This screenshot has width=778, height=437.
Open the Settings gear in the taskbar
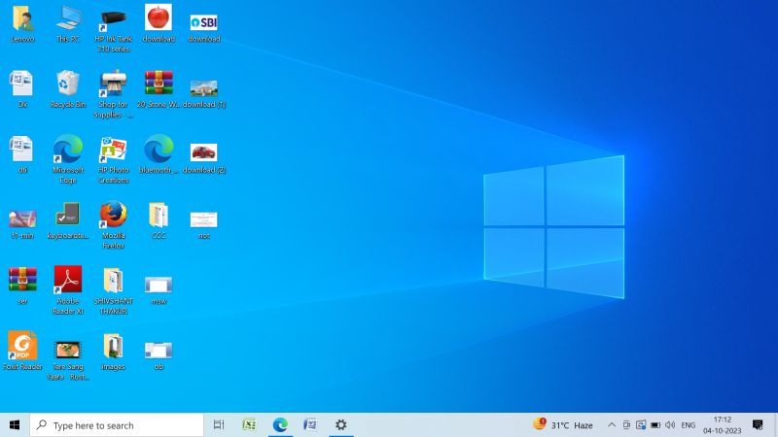(x=340, y=425)
